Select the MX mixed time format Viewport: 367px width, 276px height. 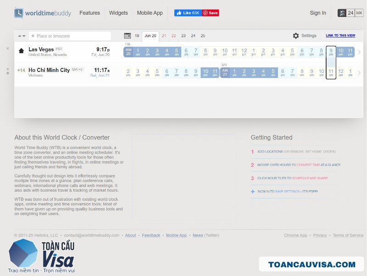click(359, 13)
